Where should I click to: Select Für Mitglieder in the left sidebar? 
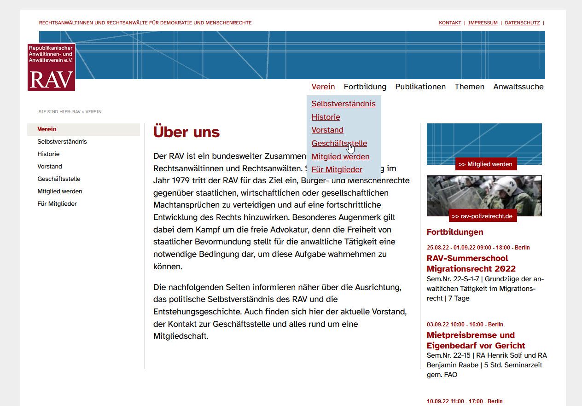[57, 203]
